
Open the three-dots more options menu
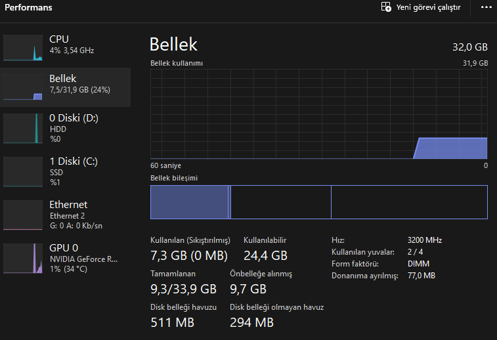point(486,7)
